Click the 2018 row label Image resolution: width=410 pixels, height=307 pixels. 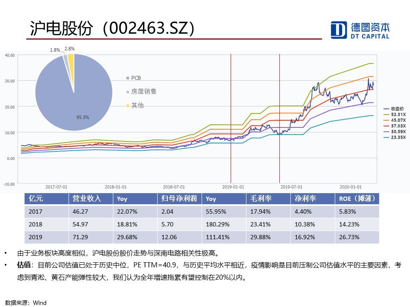(x=35, y=224)
